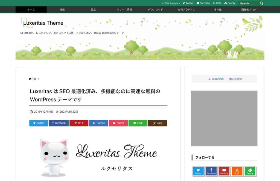Open the Twitter follow icon in sidebar
The image size is (280, 181).
click(198, 171)
